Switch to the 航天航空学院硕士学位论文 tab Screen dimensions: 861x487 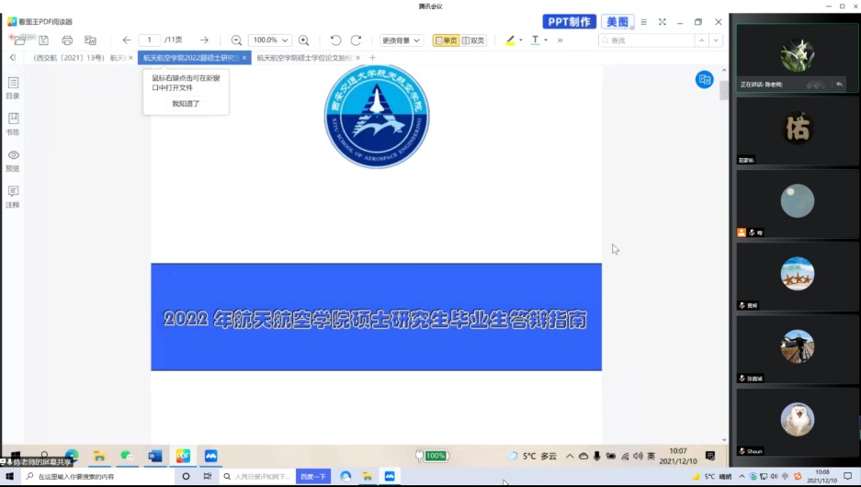pos(303,58)
